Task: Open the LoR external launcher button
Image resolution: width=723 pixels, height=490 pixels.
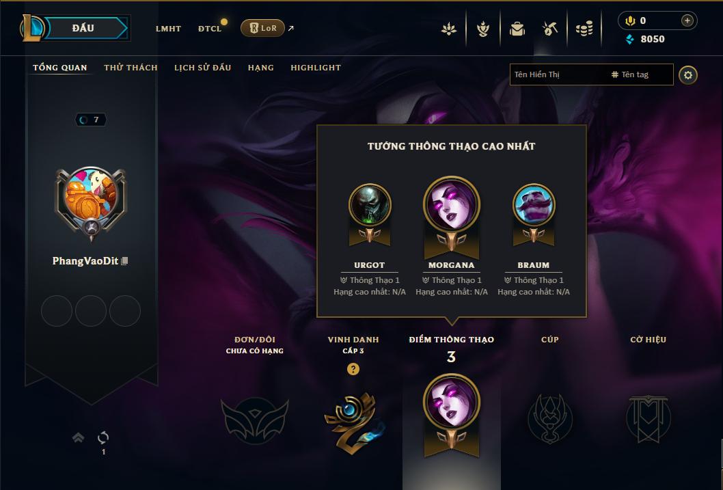Action: click(263, 28)
